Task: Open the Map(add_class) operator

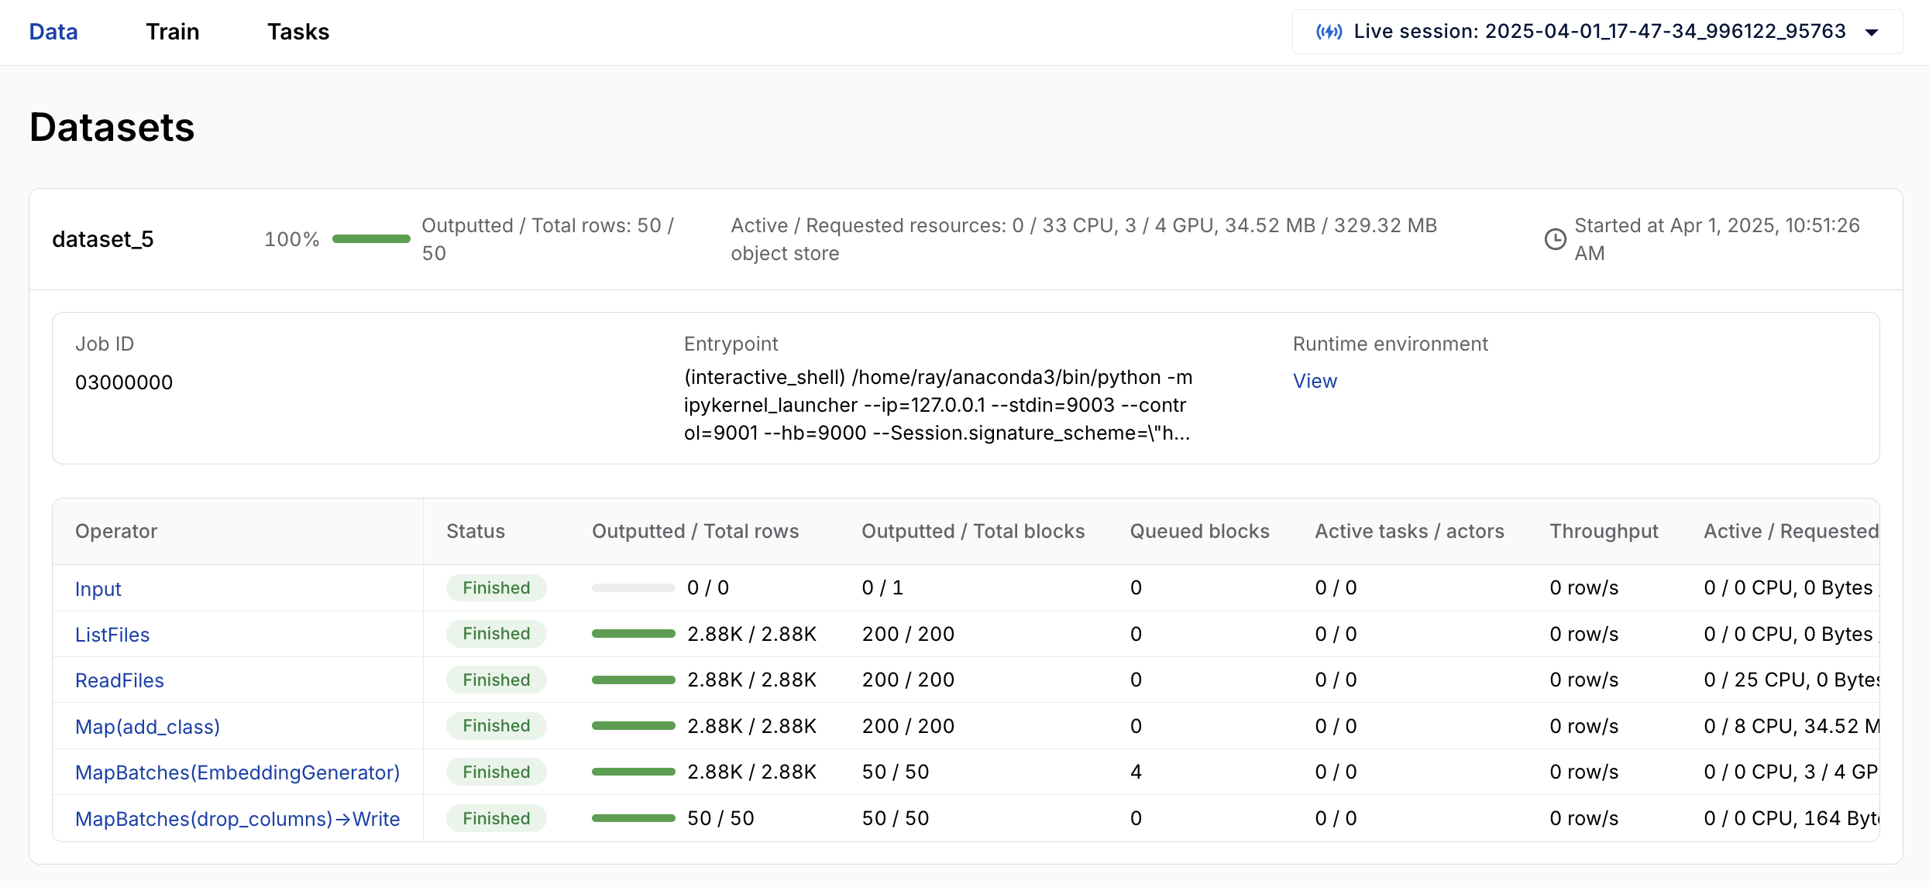Action: tap(147, 727)
